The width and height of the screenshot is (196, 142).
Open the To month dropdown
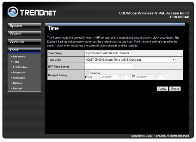pyautogui.click(x=145, y=77)
